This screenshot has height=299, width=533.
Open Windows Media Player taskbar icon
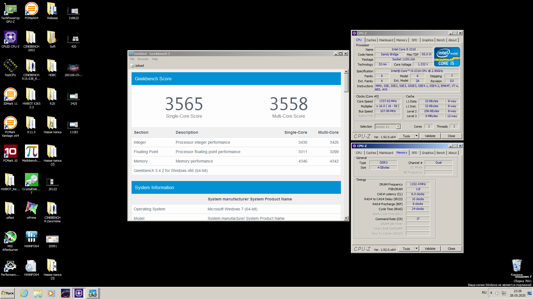click(51, 293)
